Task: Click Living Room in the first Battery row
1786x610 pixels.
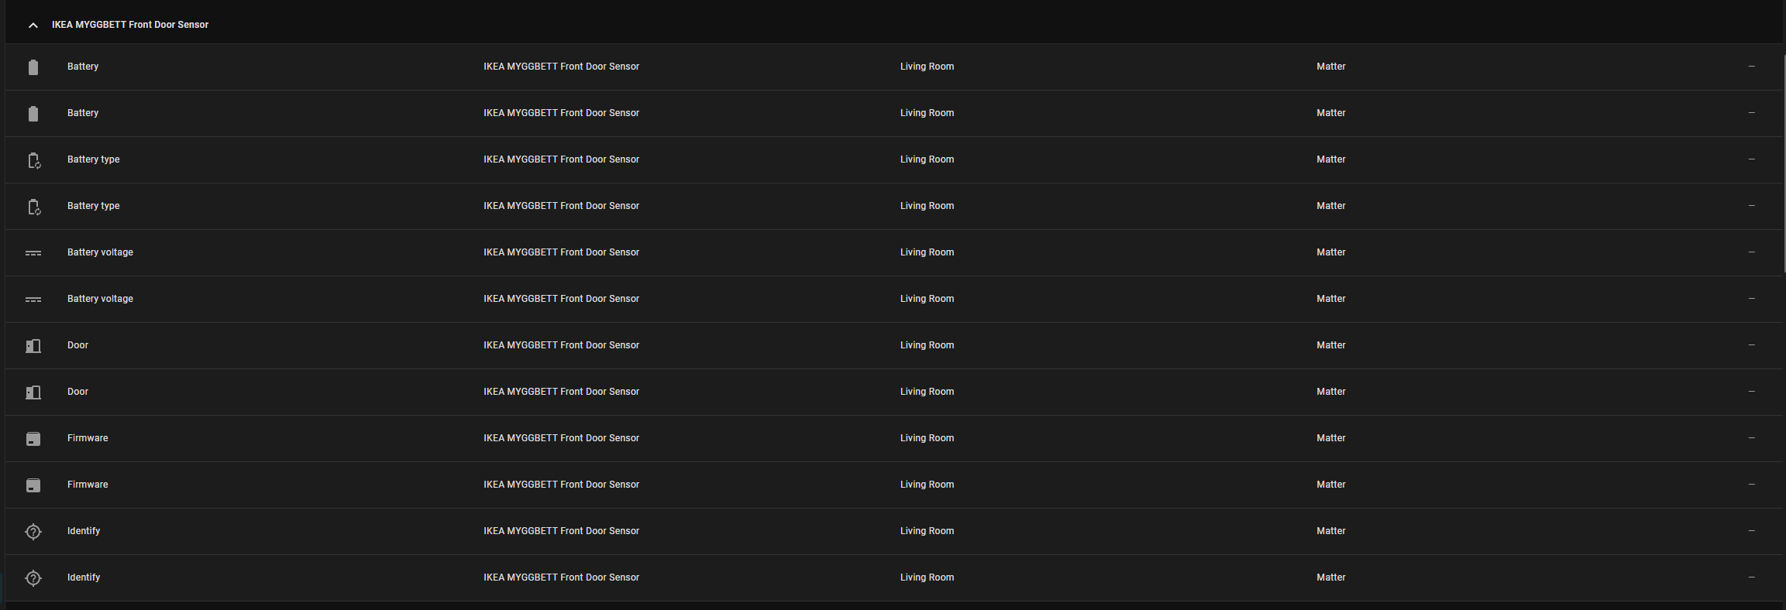Action: point(927,67)
